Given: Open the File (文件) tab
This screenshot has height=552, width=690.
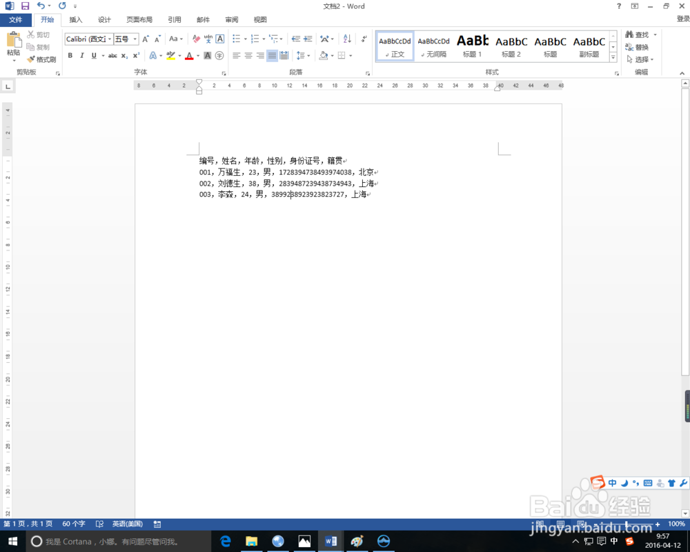Looking at the screenshot, I should (15, 20).
